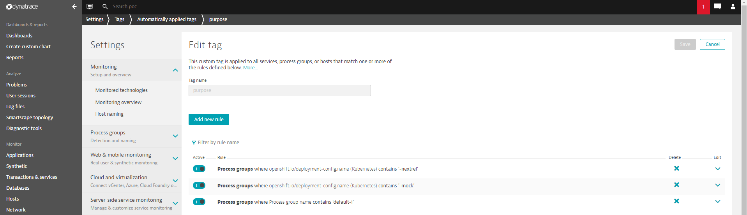
Task: Toggle the '-nextrel' rule active switch
Action: (x=199, y=169)
